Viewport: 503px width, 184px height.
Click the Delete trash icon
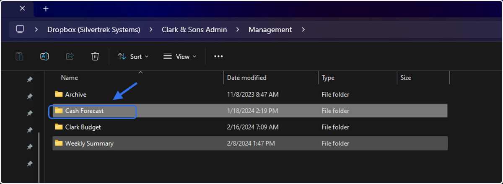coord(95,56)
